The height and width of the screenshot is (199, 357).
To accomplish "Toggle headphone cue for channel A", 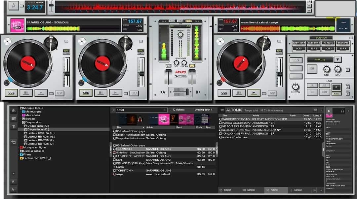I will coord(168,66).
